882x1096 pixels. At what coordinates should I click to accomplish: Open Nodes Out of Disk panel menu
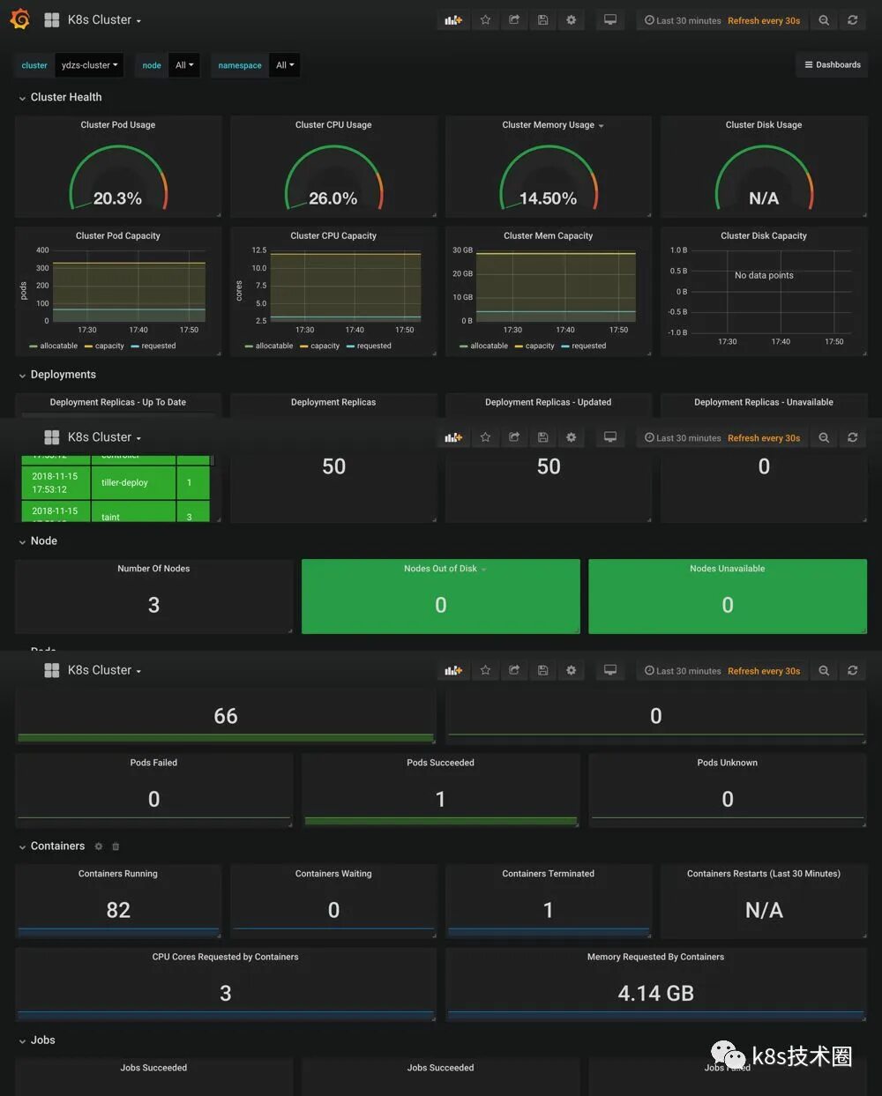tap(445, 569)
